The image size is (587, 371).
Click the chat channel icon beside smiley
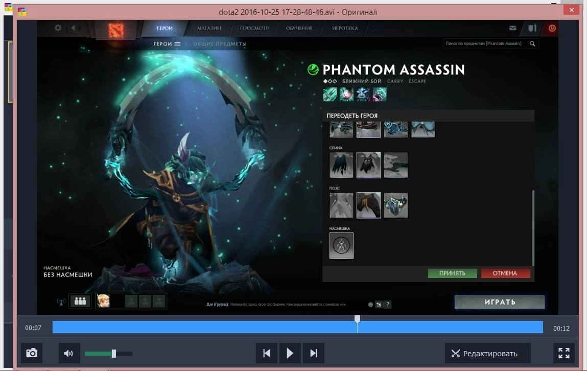pyautogui.click(x=379, y=305)
